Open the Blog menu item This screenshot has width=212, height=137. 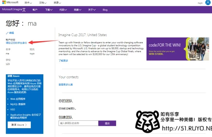(105, 10)
